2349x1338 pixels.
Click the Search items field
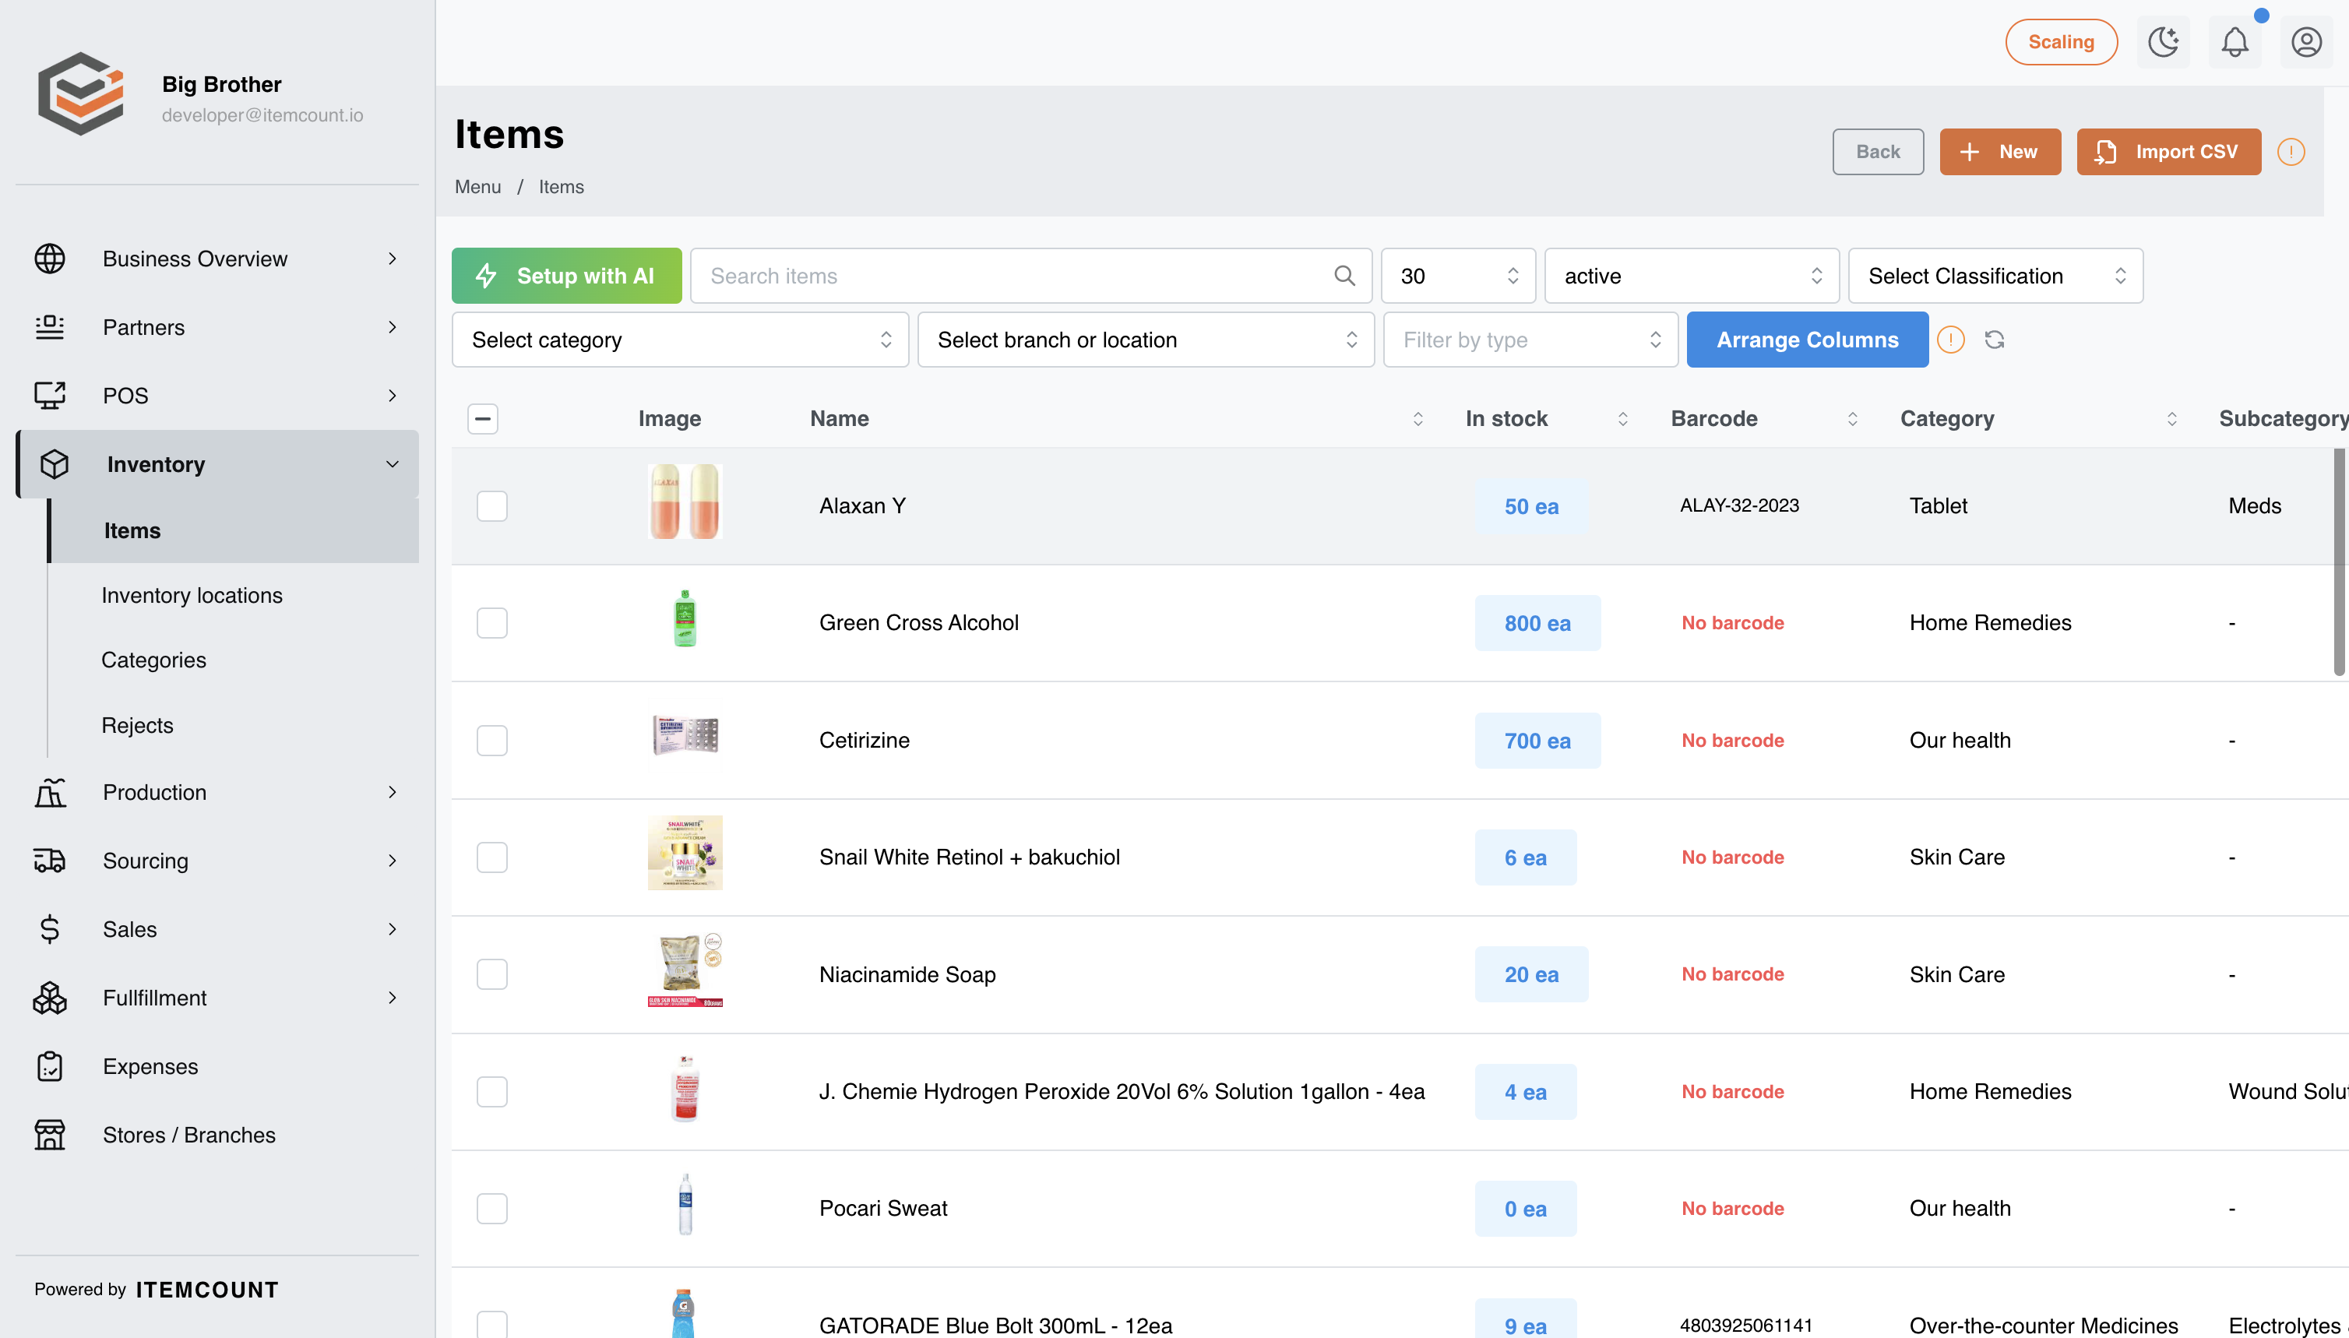point(1030,276)
